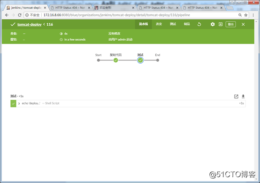
Task: Select the 复制代码 stage node
Action: pyautogui.click(x=116, y=60)
